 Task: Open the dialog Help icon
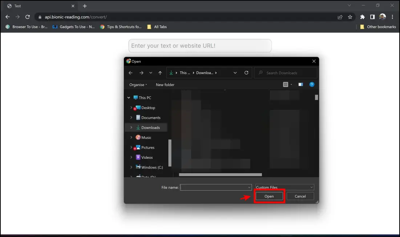click(312, 84)
